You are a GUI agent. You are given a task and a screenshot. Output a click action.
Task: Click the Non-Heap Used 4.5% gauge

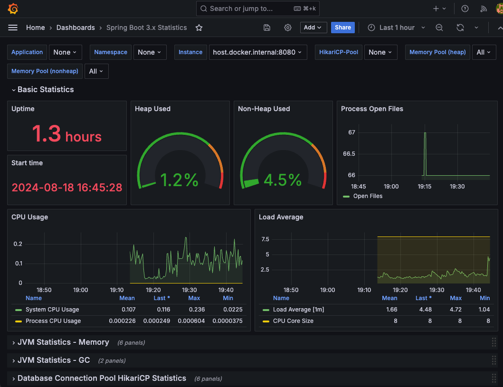point(283,161)
